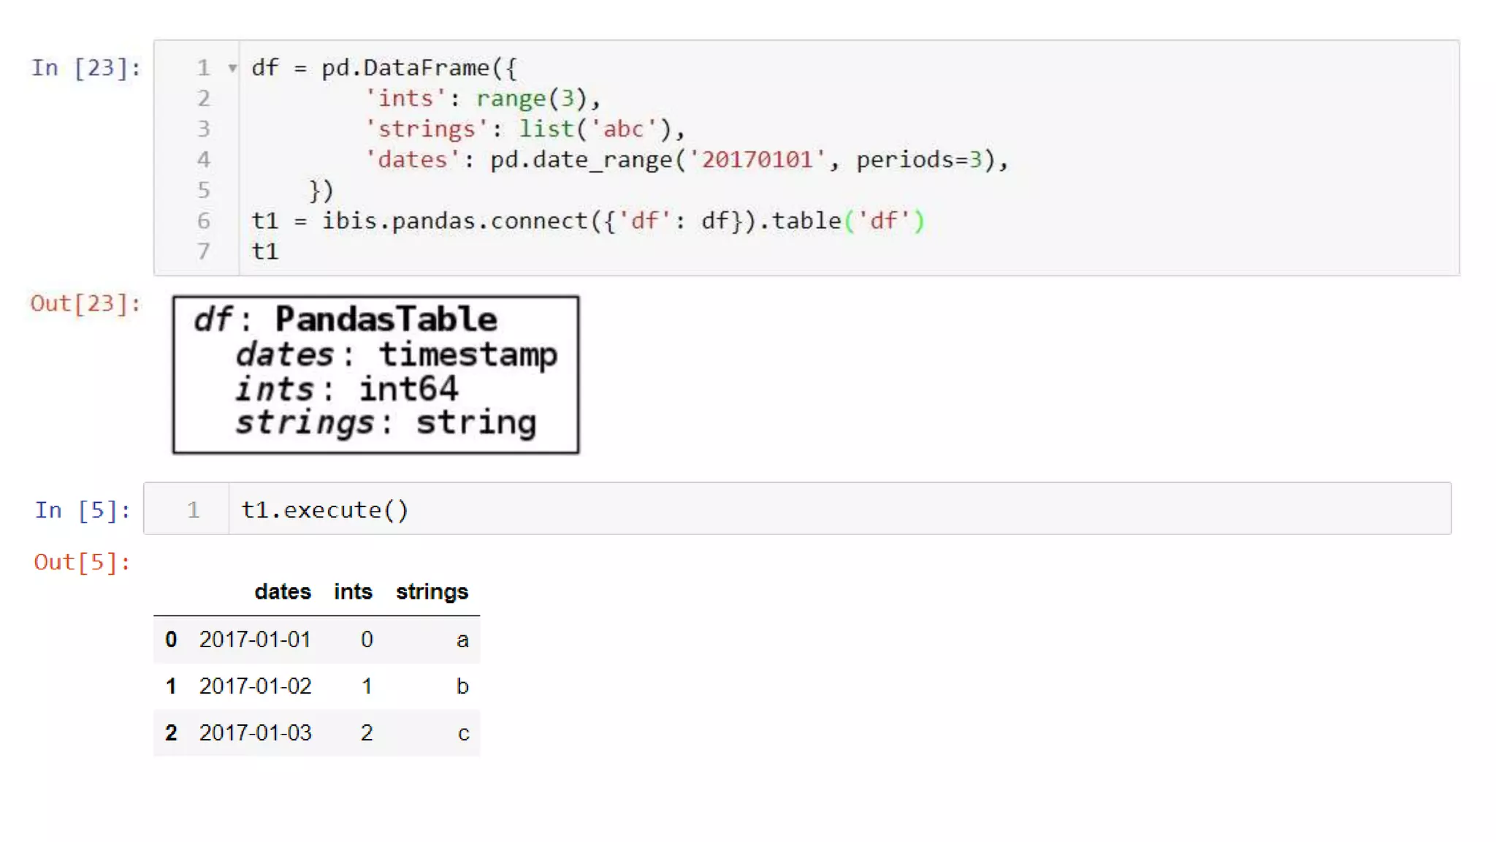Click the string cell containing letter c
This screenshot has height=842, width=1496.
(x=463, y=733)
